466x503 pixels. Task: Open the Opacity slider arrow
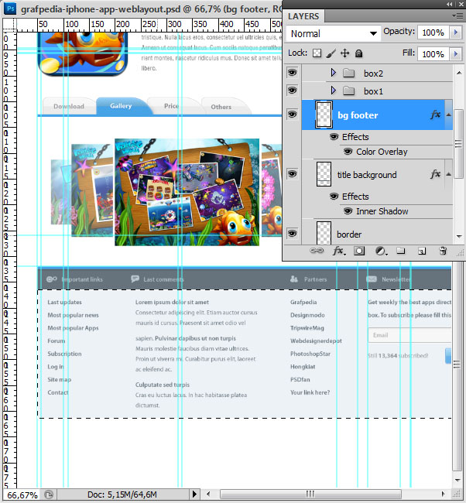(455, 33)
